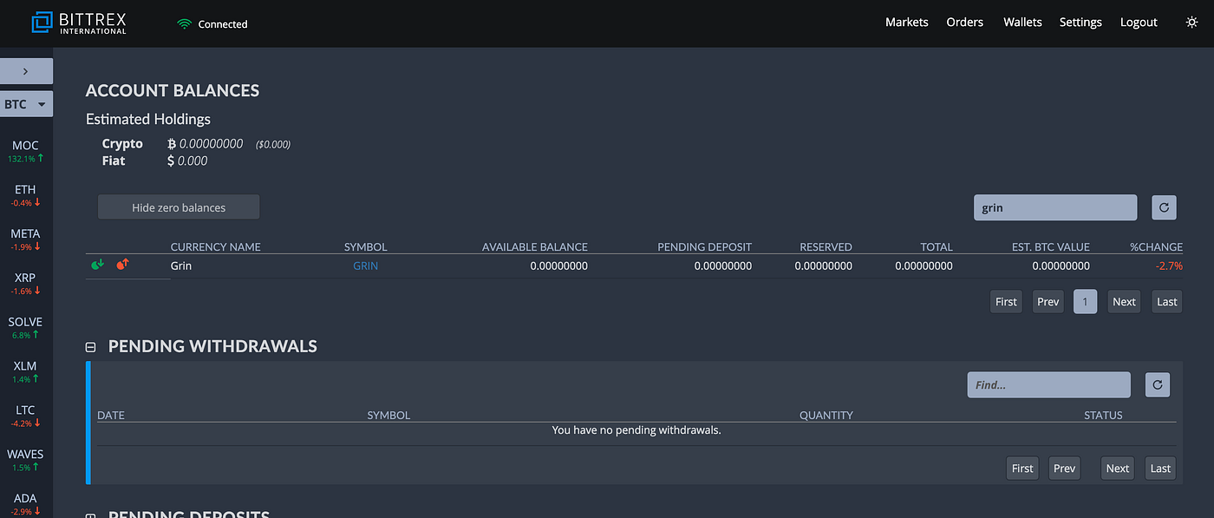Image resolution: width=1214 pixels, height=518 pixels.
Task: Sort balances by Symbol column header
Action: 366,246
